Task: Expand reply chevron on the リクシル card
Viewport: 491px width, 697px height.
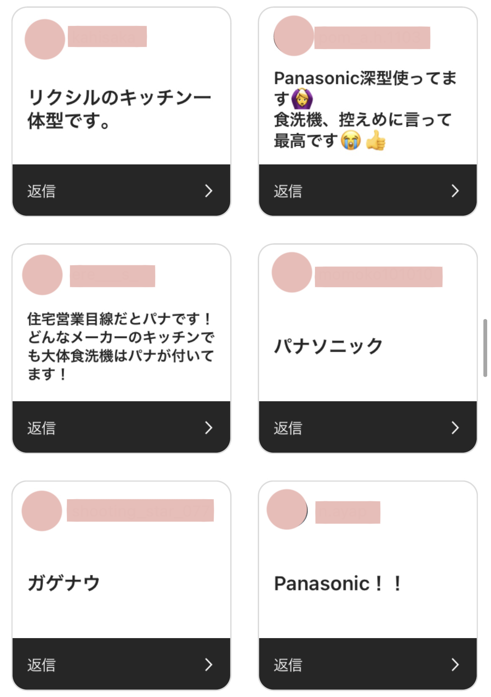Action: click(208, 191)
